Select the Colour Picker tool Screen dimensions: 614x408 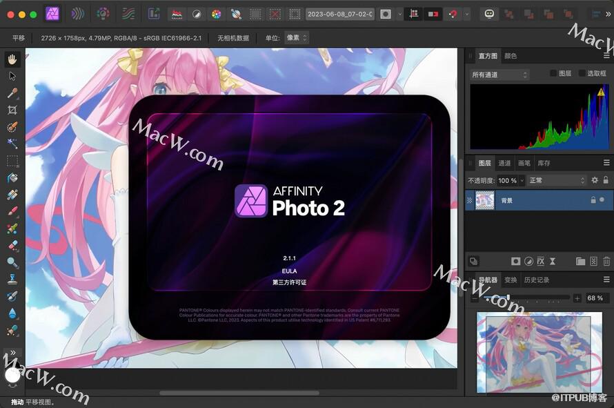click(x=12, y=93)
